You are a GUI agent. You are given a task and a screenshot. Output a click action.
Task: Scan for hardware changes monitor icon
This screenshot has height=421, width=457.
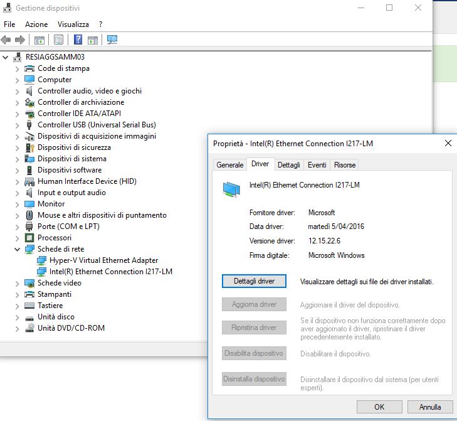click(x=112, y=40)
